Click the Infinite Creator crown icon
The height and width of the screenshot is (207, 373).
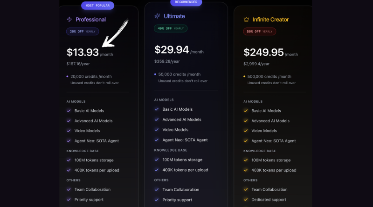pyautogui.click(x=246, y=20)
